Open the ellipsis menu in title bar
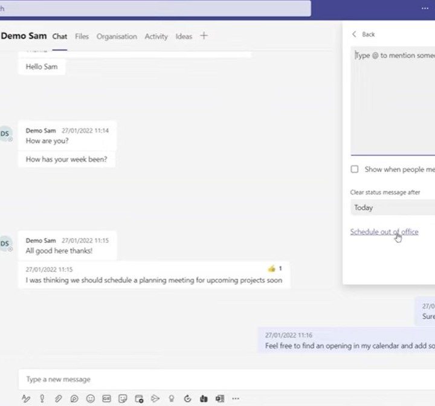This screenshot has width=435, height=406. [x=425, y=8]
